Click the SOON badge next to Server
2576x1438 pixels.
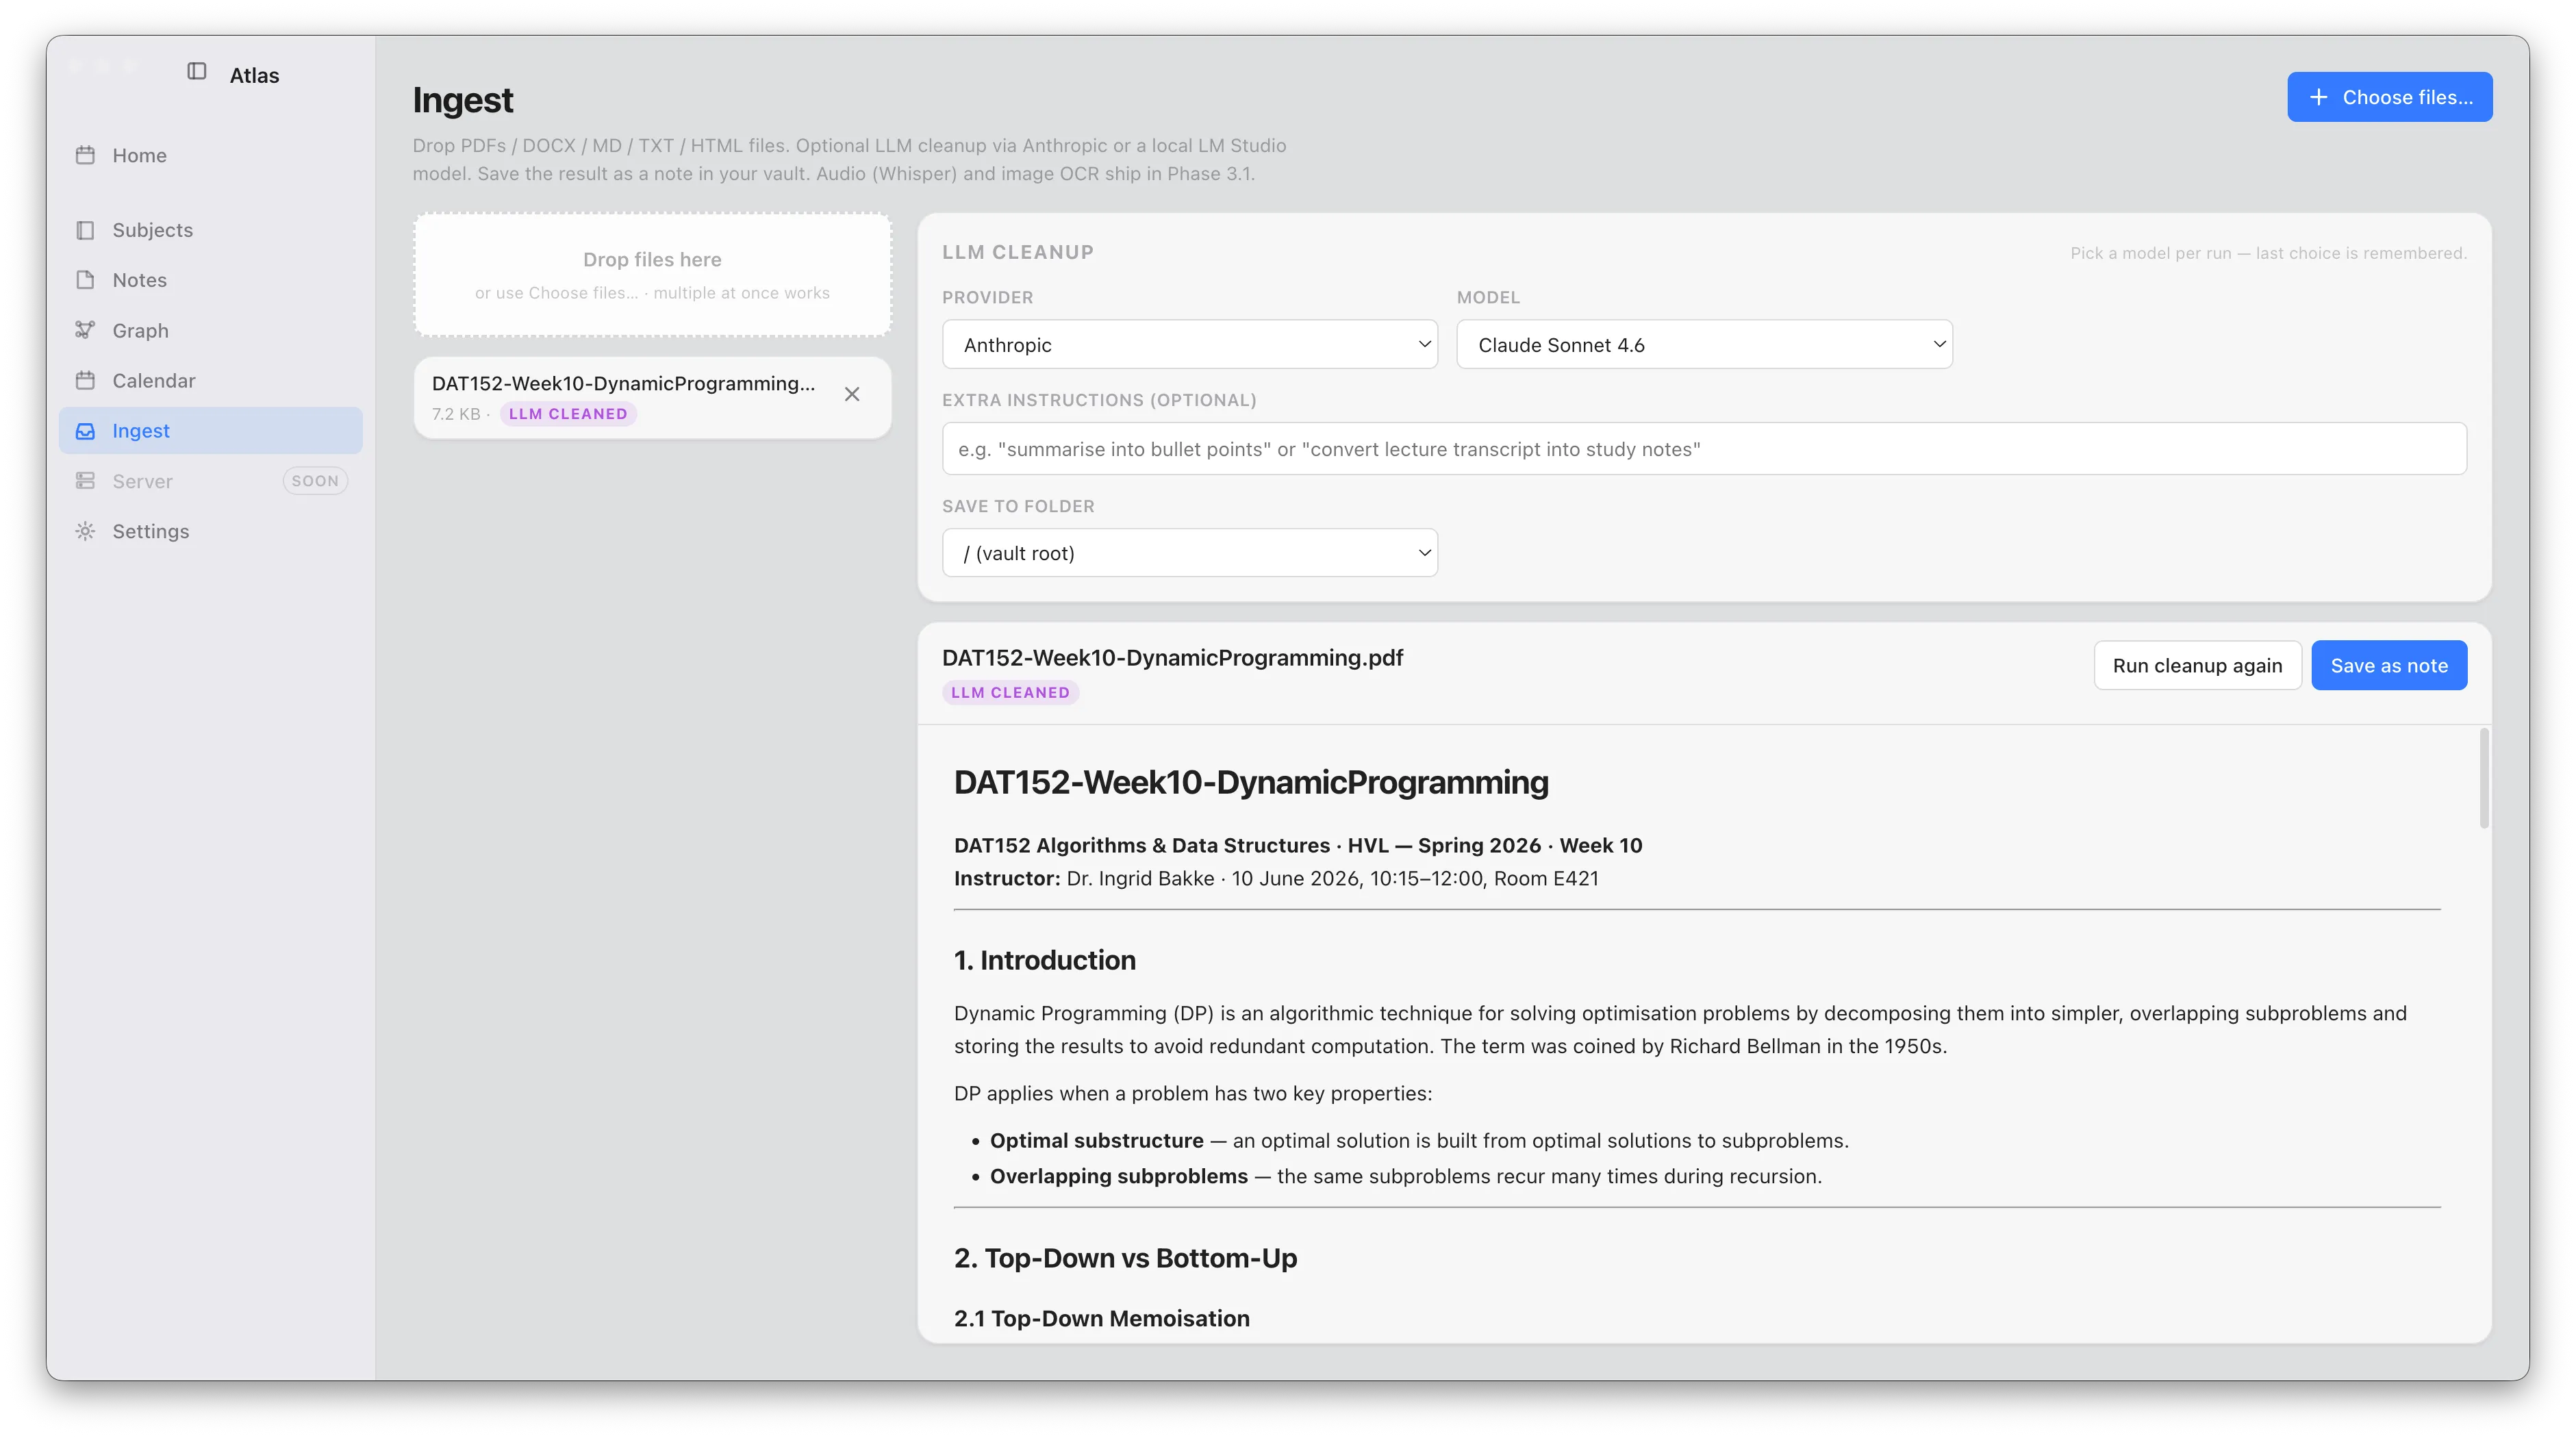[315, 481]
